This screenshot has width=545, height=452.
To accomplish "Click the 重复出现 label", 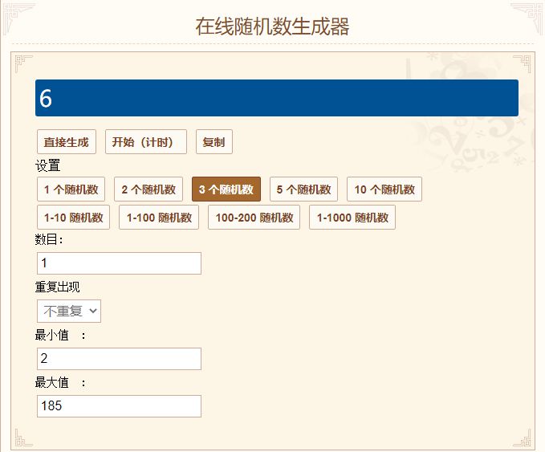I will [x=57, y=287].
